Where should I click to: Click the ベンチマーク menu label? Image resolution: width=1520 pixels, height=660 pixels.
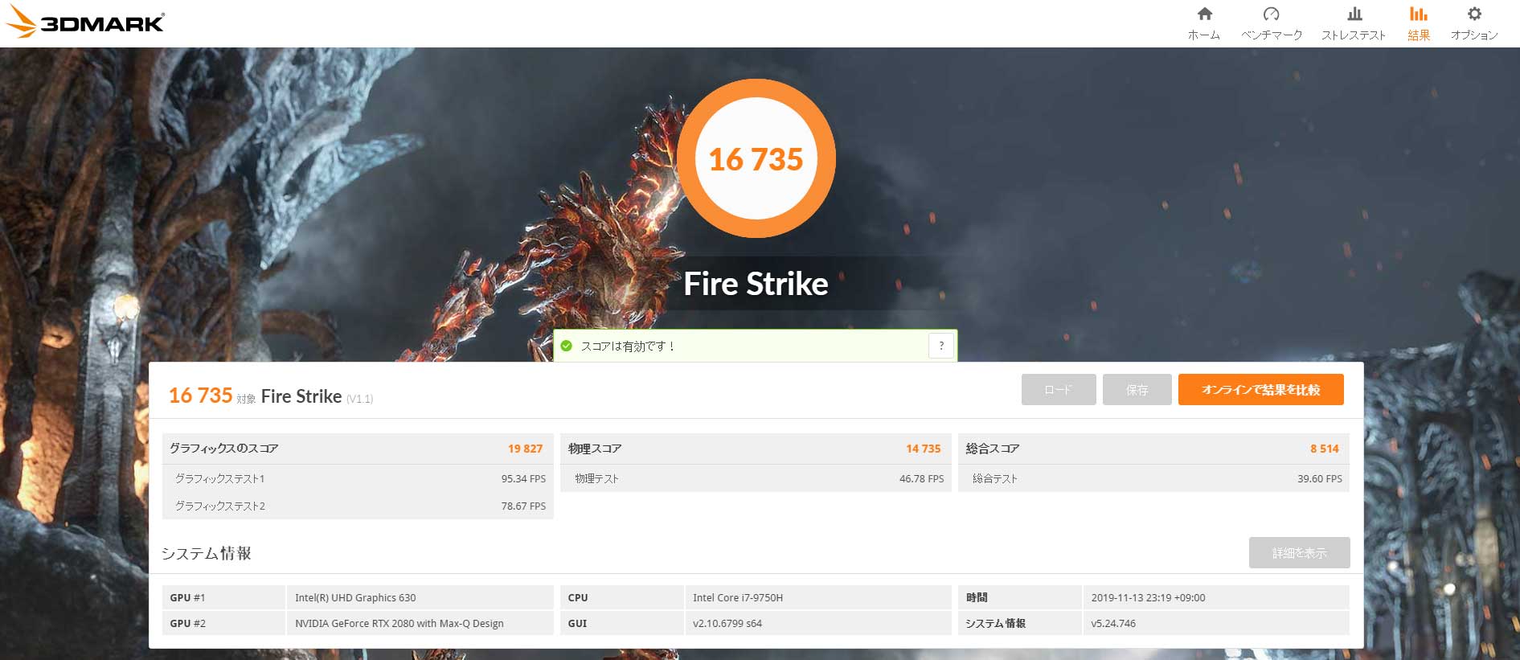click(1272, 35)
